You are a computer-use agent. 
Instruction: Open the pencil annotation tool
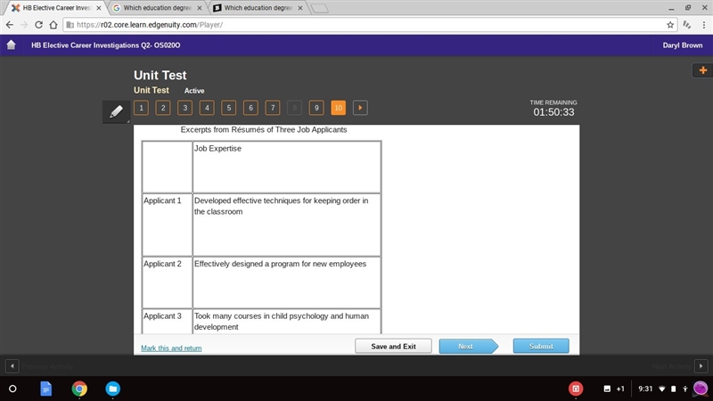click(x=116, y=111)
